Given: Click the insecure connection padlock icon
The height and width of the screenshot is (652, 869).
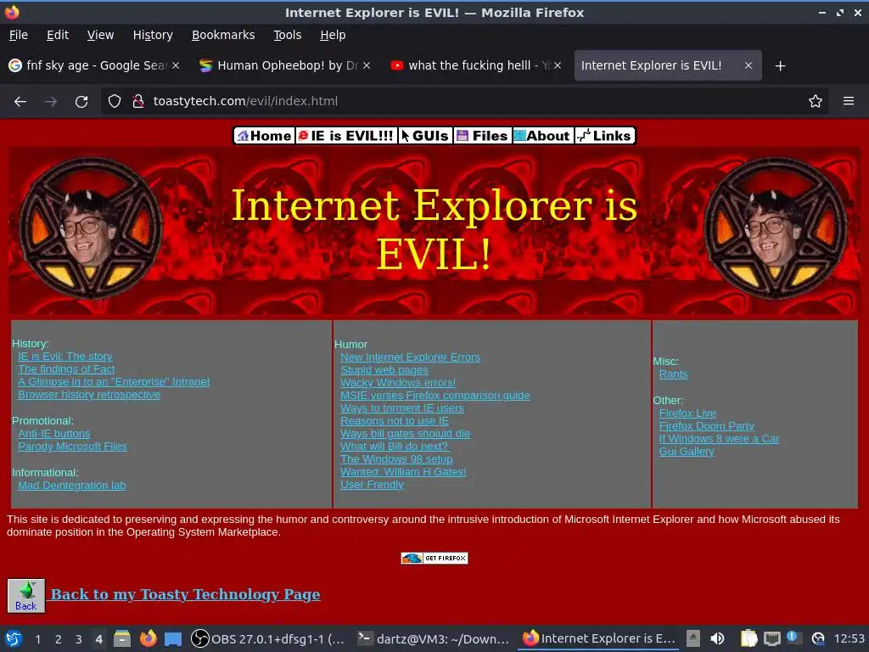Looking at the screenshot, I should pyautogui.click(x=138, y=102).
